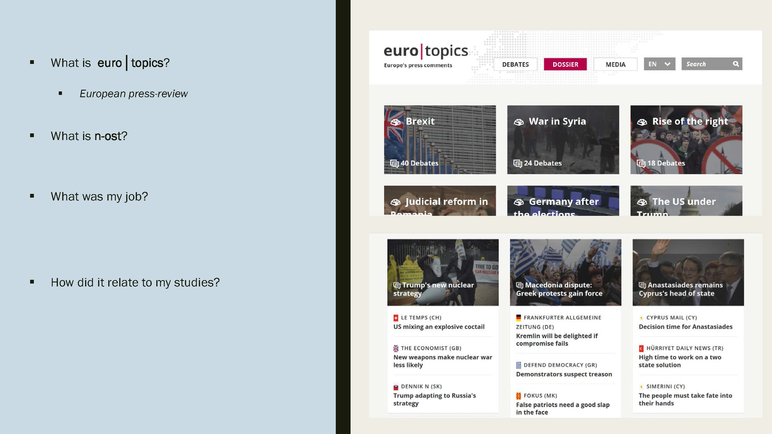Click the FOKUS (MK) source label
The image size is (772, 434).
(x=540, y=396)
